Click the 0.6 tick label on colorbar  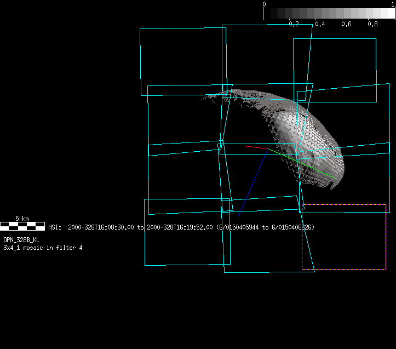point(346,24)
